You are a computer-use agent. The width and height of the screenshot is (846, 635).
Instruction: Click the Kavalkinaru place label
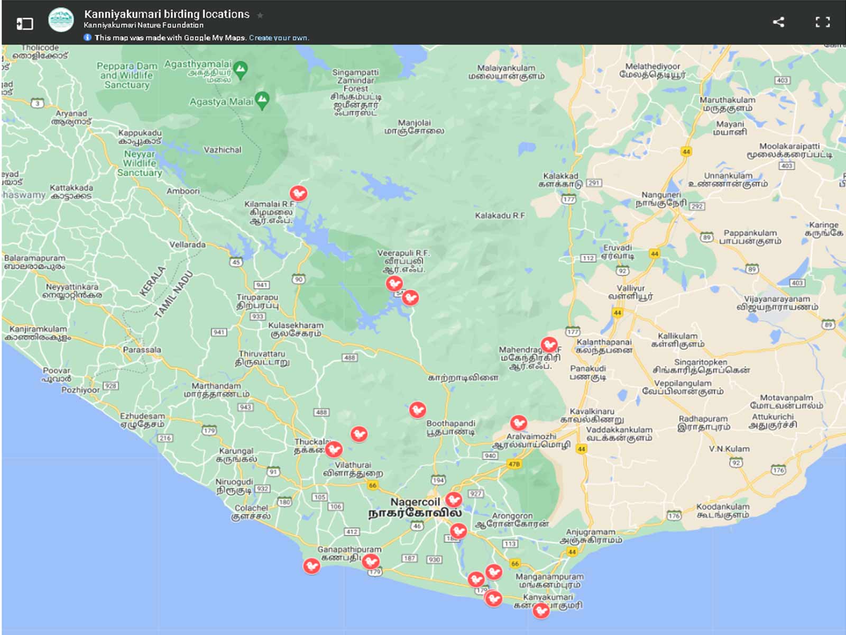592,415
